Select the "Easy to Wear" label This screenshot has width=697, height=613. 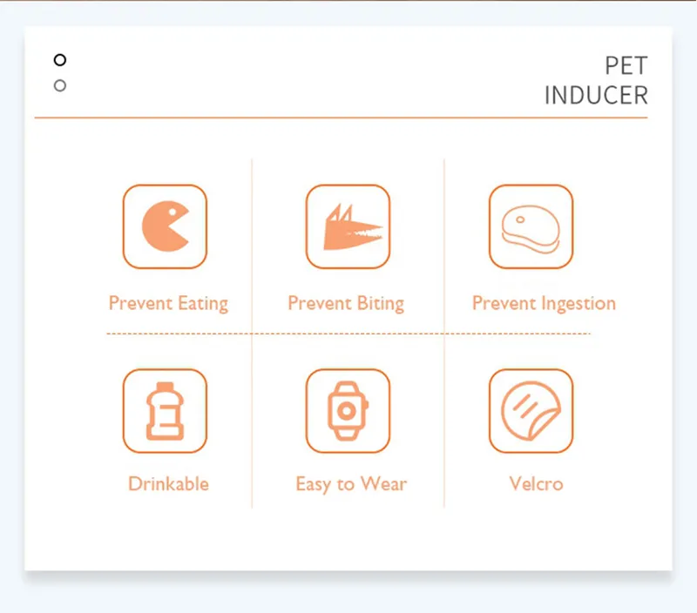[x=351, y=484]
